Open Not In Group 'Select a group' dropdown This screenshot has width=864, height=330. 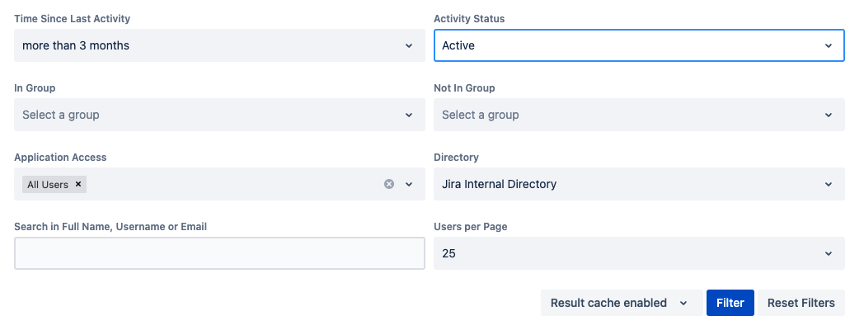tap(639, 115)
